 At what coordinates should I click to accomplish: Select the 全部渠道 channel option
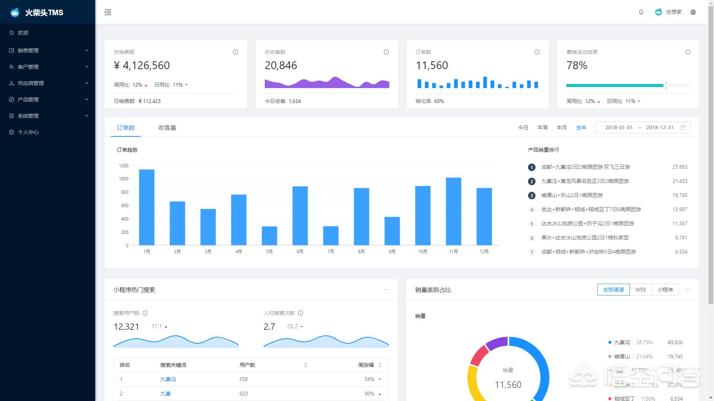tap(613, 290)
